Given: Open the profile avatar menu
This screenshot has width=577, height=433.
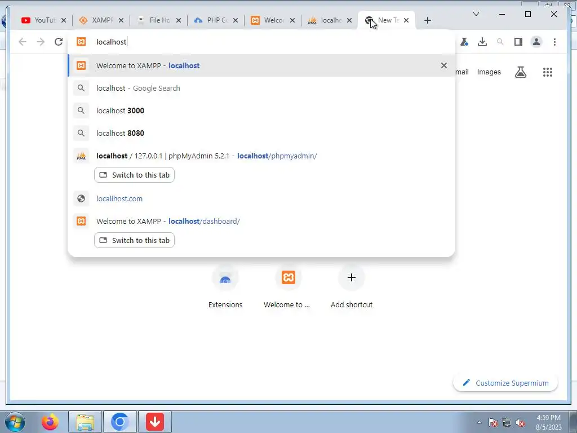Looking at the screenshot, I should (536, 42).
